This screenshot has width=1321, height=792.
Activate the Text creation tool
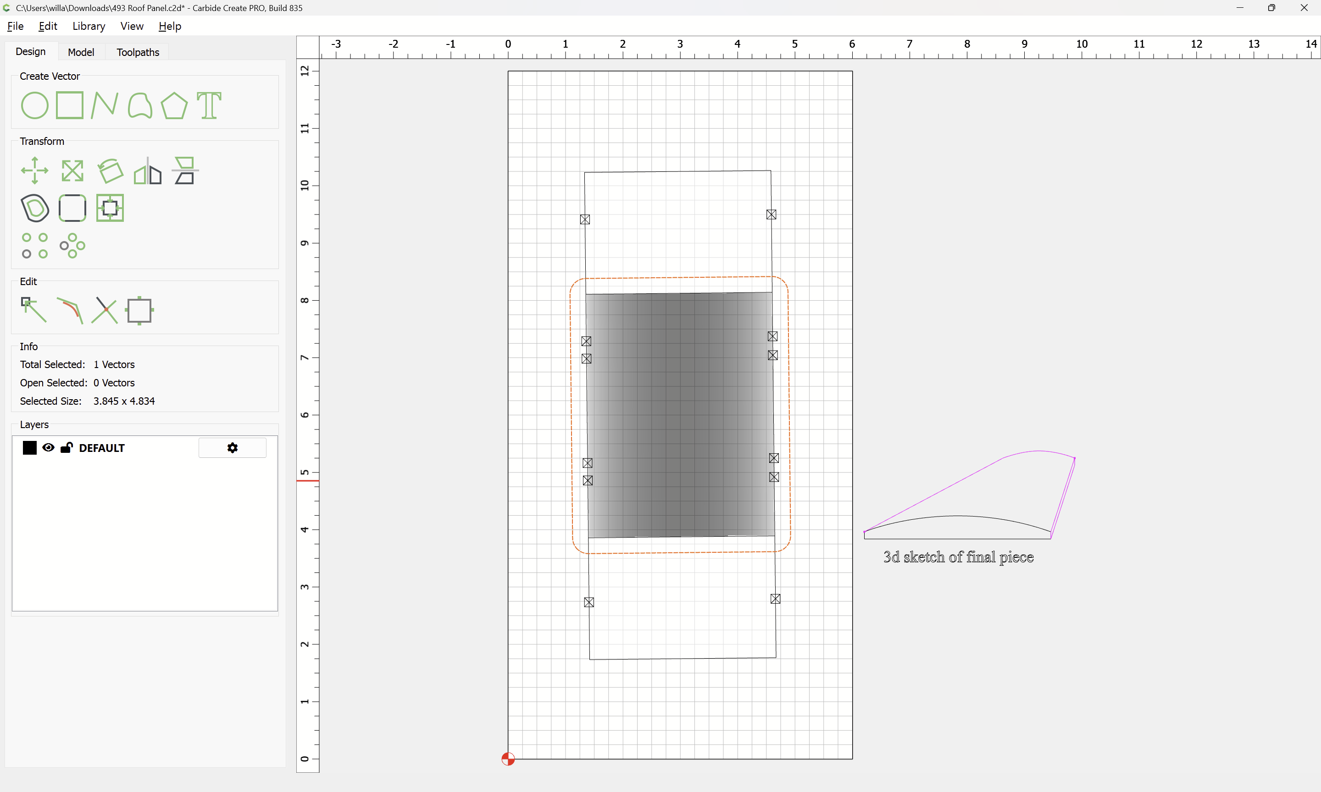click(209, 105)
